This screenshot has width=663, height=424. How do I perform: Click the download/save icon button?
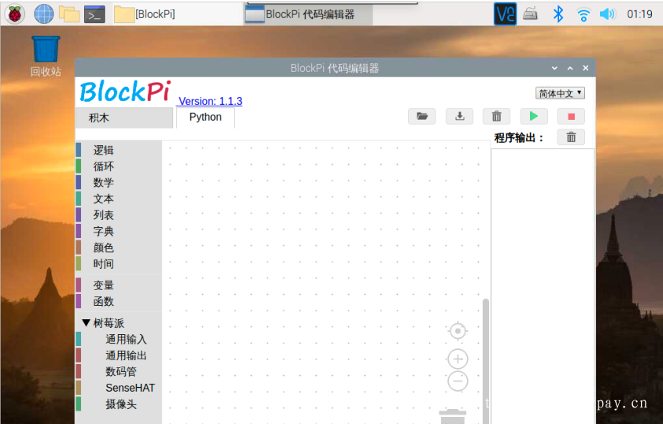[459, 117]
